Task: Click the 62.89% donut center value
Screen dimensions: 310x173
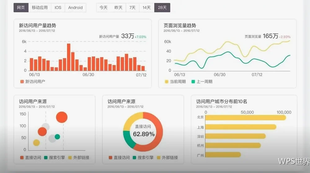Action: (x=144, y=134)
